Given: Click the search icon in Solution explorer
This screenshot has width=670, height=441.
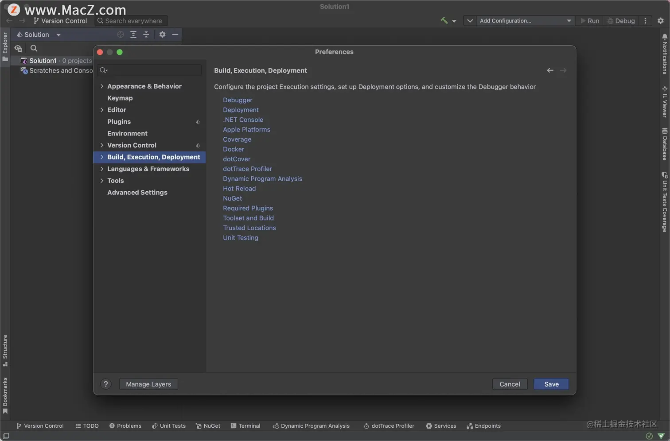Looking at the screenshot, I should pyautogui.click(x=34, y=48).
